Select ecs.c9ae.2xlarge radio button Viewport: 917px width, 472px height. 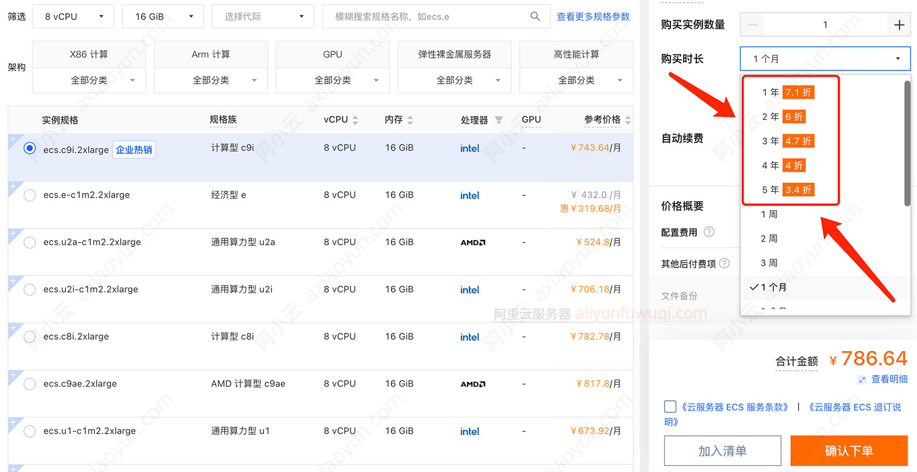point(30,384)
